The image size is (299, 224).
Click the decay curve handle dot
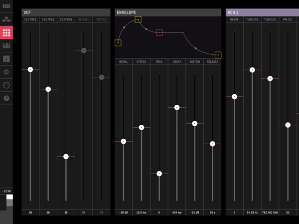click(146, 29)
